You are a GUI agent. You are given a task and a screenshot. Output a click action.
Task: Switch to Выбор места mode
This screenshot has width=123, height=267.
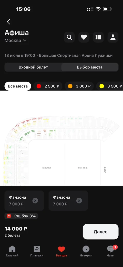[90, 67]
